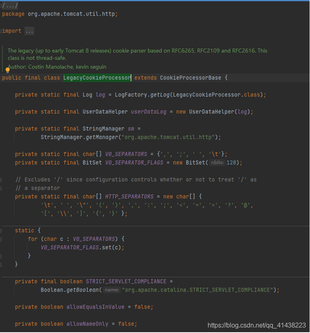The width and height of the screenshot is (310, 333).
Task: Click the getLog method call
Action: click(160, 95)
